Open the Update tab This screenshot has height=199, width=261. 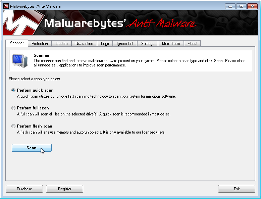pos(62,44)
